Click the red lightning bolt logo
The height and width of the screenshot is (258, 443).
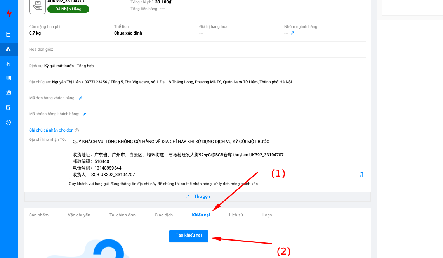click(x=9, y=14)
